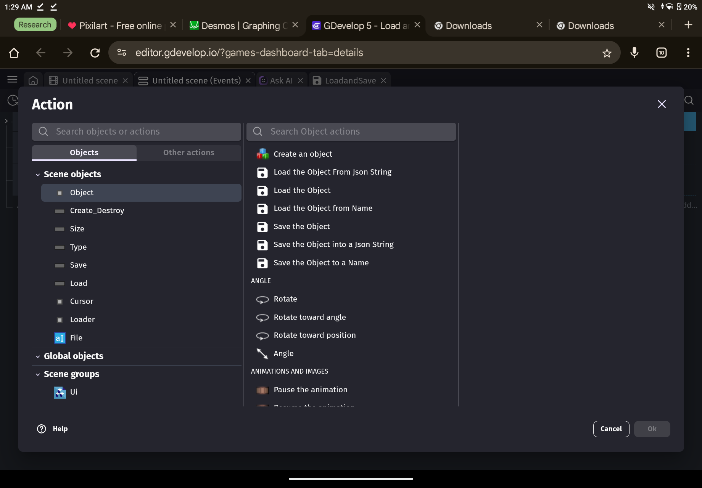Open the browser three-dot menu
Screen dimensions: 702x488
(x=688, y=53)
